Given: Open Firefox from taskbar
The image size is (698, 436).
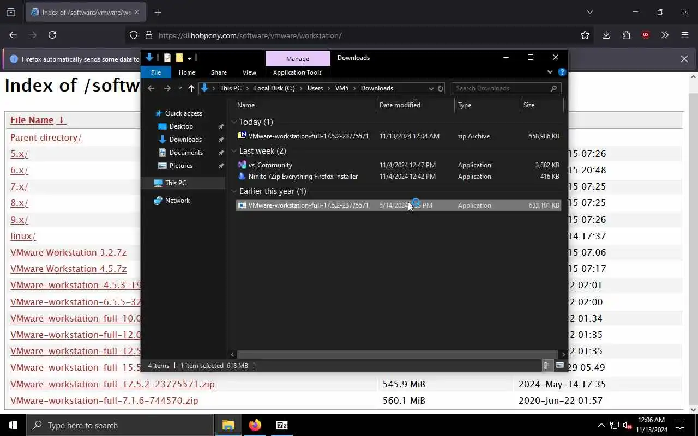Looking at the screenshot, I should pyautogui.click(x=255, y=425).
